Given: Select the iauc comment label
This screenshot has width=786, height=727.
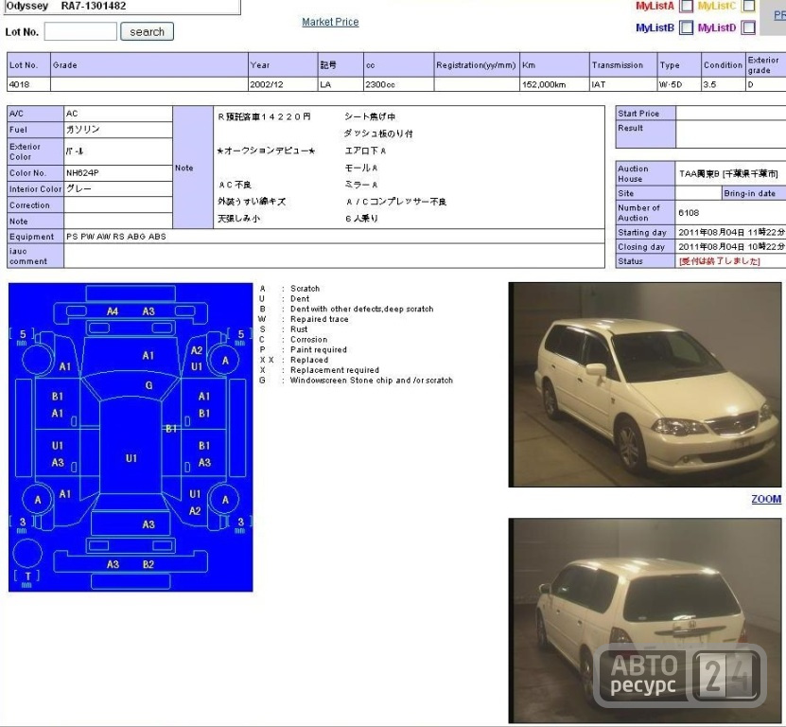Looking at the screenshot, I should point(36,256).
